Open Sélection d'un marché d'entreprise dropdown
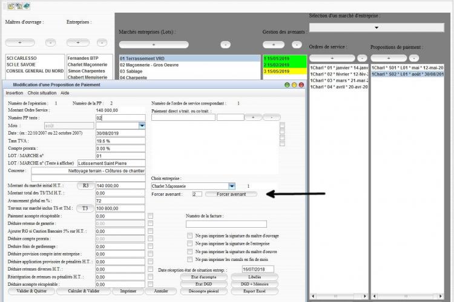Screen dimensions: 454x302 click(377, 27)
